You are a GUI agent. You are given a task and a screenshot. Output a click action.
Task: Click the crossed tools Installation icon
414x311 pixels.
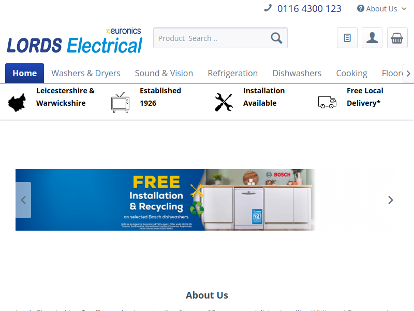(224, 102)
